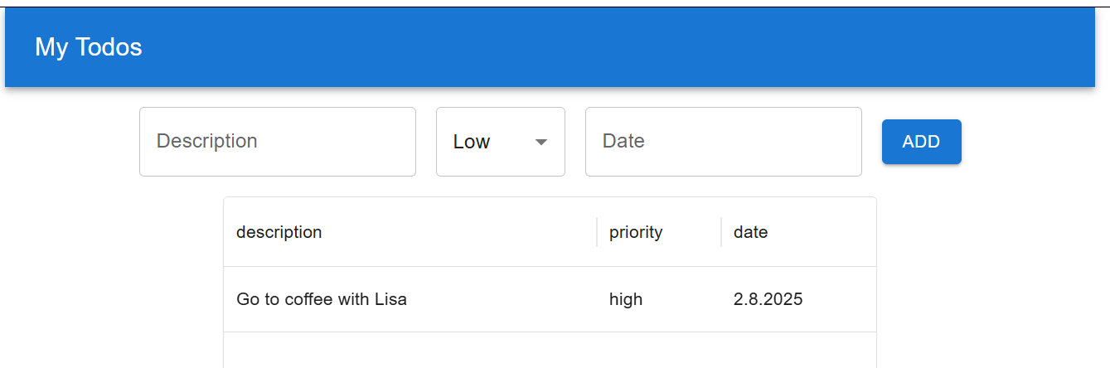Focus the Description text field
Screen dimensions: 1110x368
point(278,142)
